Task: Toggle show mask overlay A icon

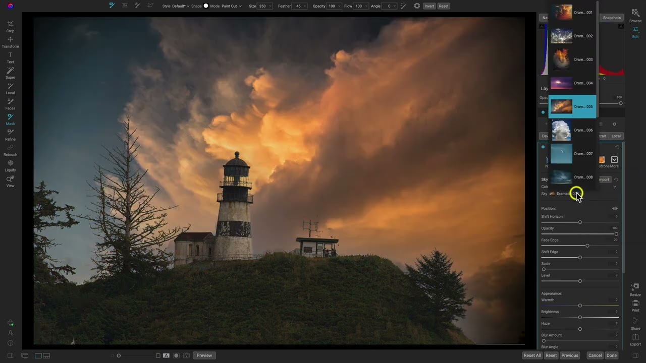Action: click(x=166, y=355)
